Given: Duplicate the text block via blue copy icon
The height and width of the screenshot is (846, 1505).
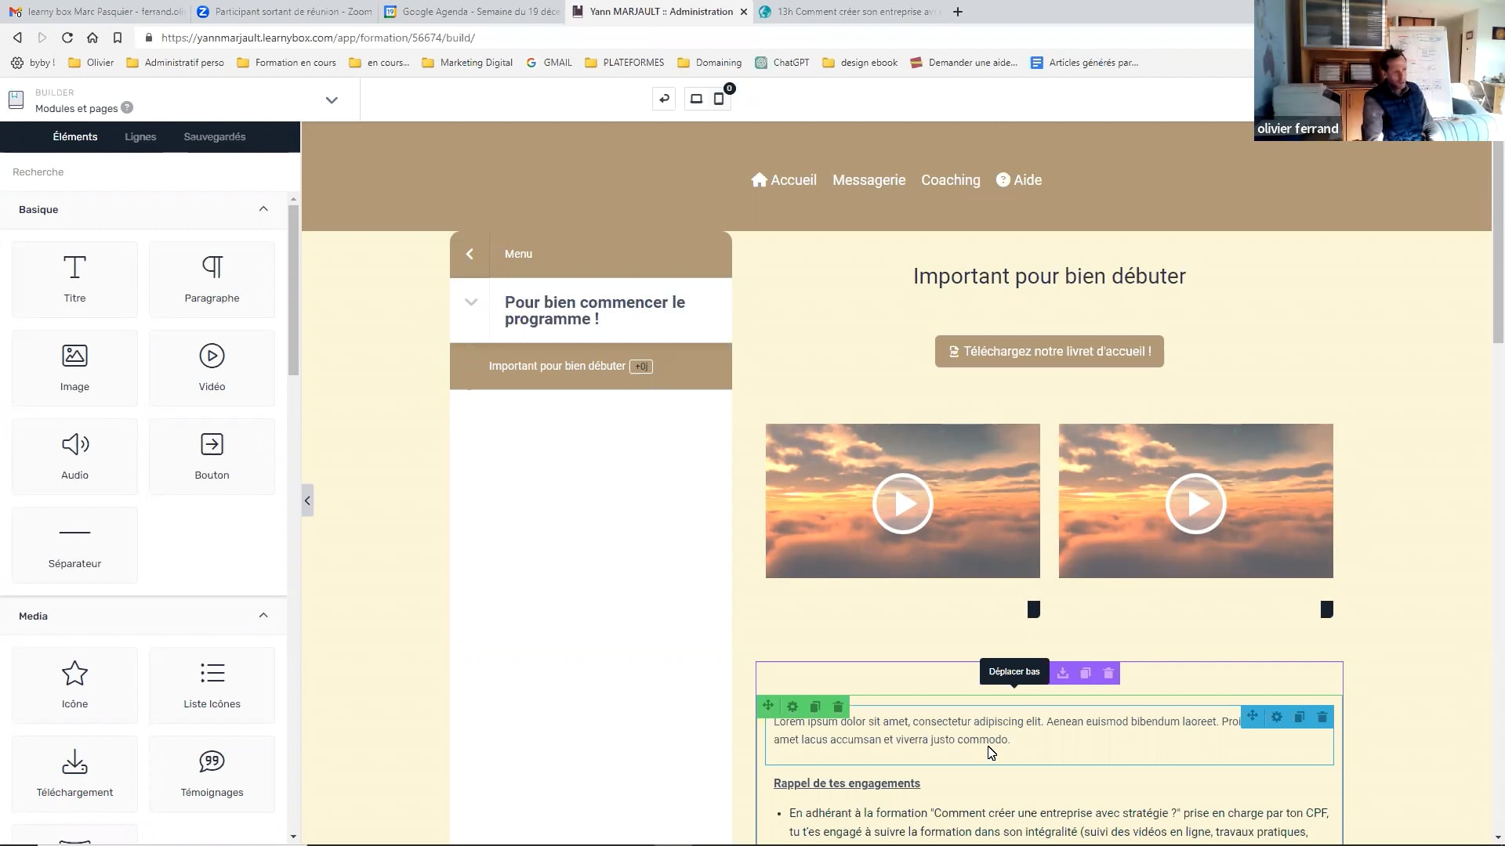Looking at the screenshot, I should 1299,717.
